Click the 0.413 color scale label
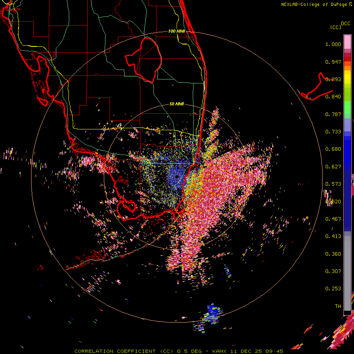 pyautogui.click(x=333, y=236)
